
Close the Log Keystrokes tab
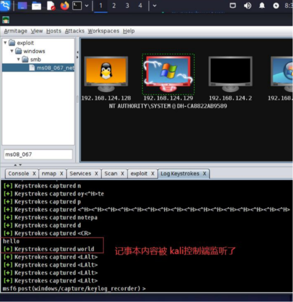coord(205,173)
